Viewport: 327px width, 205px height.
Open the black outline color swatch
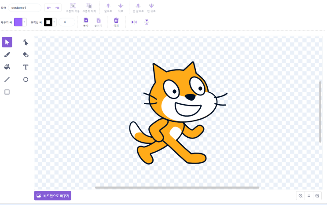[x=48, y=22]
